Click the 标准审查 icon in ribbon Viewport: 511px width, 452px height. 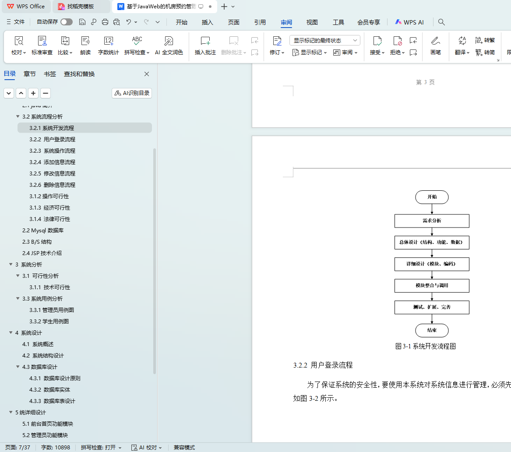(42, 41)
